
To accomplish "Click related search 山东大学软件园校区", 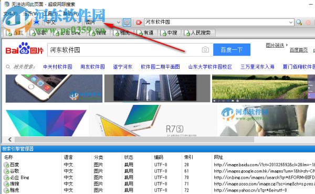I will coord(210,67).
